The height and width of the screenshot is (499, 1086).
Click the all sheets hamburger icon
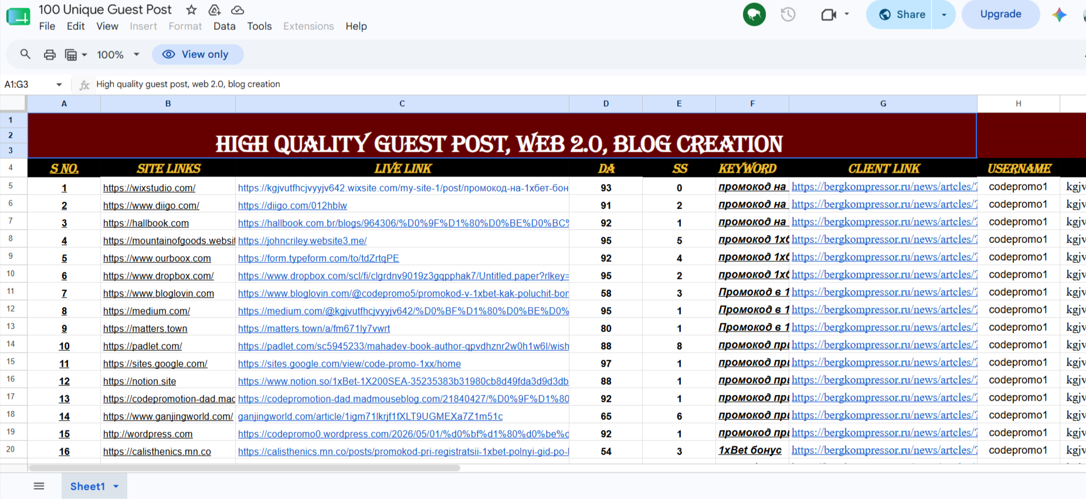click(x=39, y=486)
